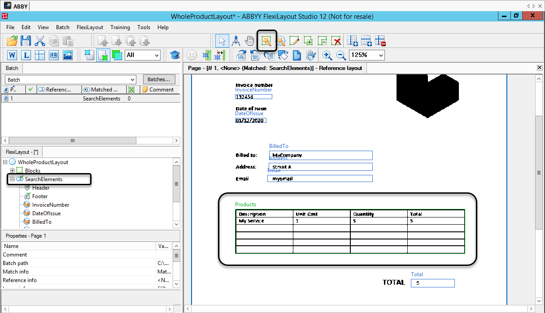This screenshot has height=313, width=545.
Task: Click the table remove-separator red minus icon
Action: coord(380,41)
